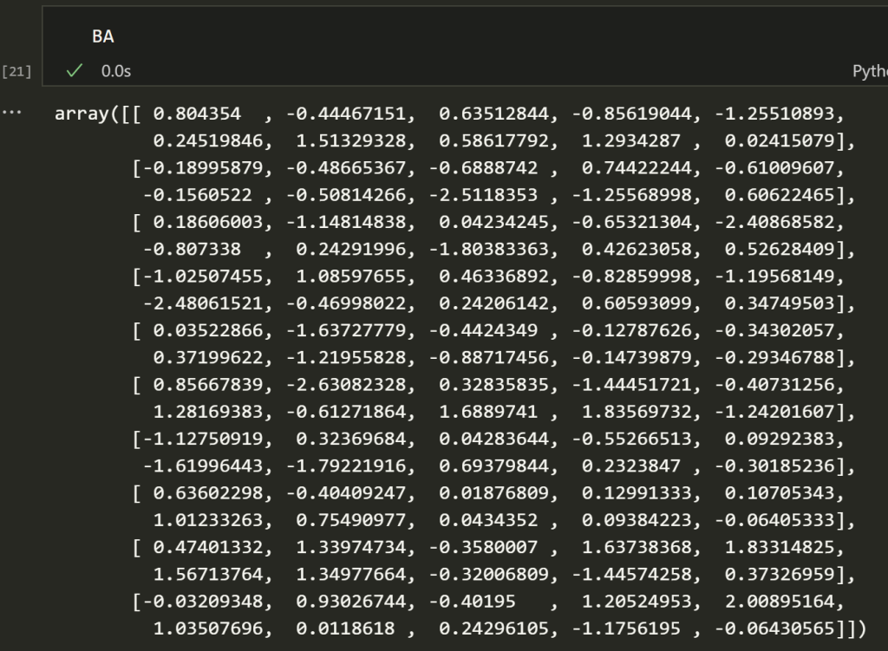Click the value 0.804354 in output
Image resolution: width=888 pixels, height=651 pixels.
pyautogui.click(x=197, y=114)
